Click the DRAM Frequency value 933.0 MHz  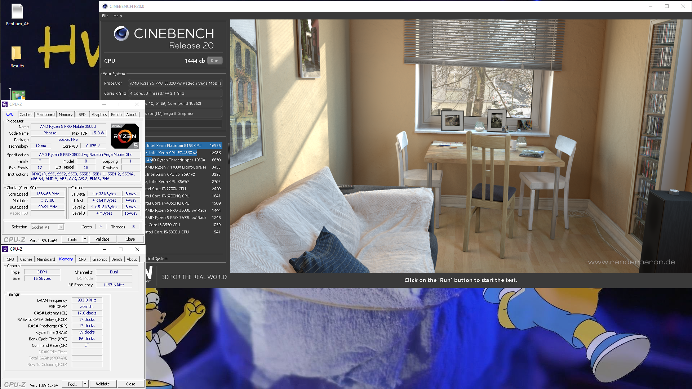pos(87,300)
